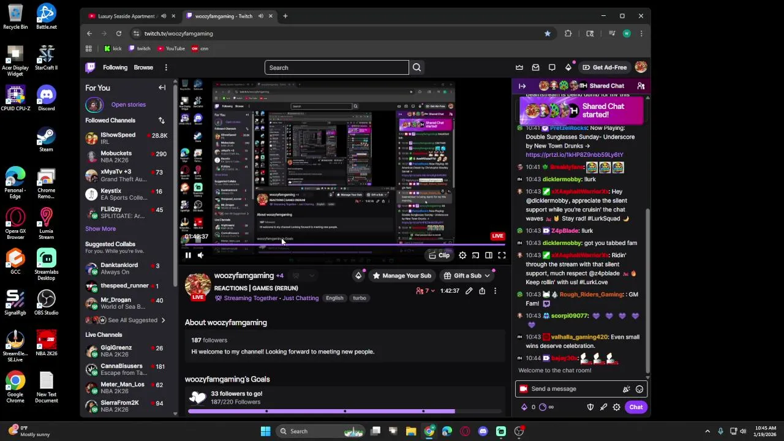This screenshot has height=441, width=784.
Task: Open the chat community users icon
Action: pyautogui.click(x=641, y=86)
